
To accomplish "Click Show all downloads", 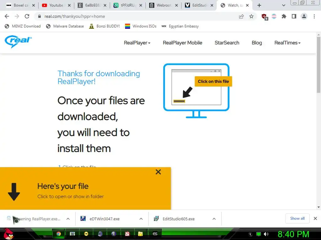I will point(297,218).
